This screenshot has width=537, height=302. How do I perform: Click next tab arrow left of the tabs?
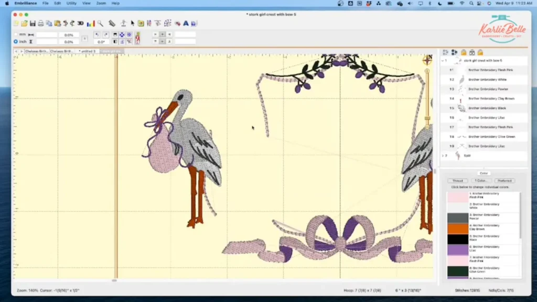[21, 51]
